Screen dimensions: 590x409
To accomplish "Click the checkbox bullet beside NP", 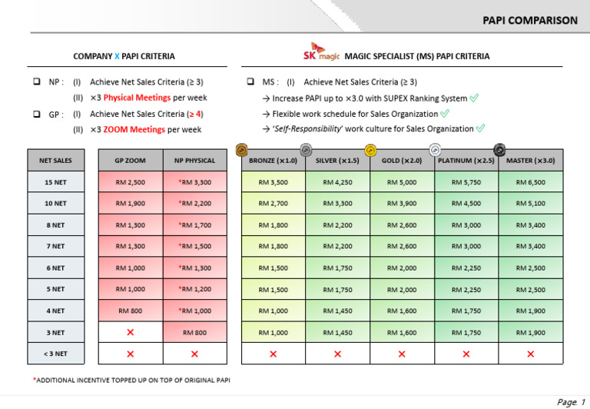I will 37,81.
